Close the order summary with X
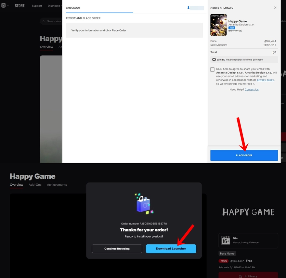This screenshot has height=278, width=286. 275,8
